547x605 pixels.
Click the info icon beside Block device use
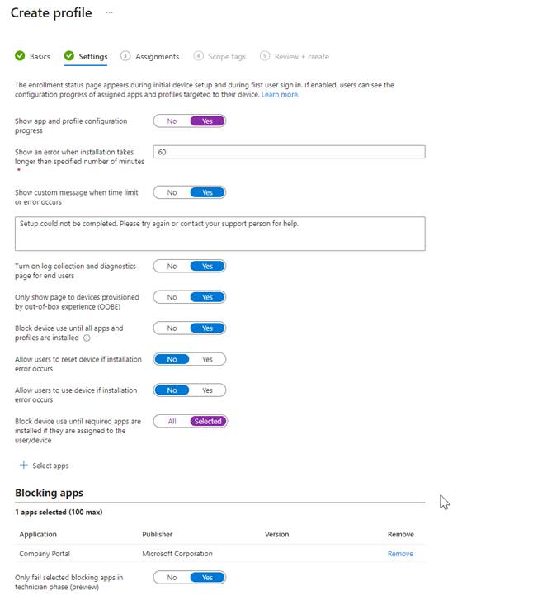(x=87, y=338)
